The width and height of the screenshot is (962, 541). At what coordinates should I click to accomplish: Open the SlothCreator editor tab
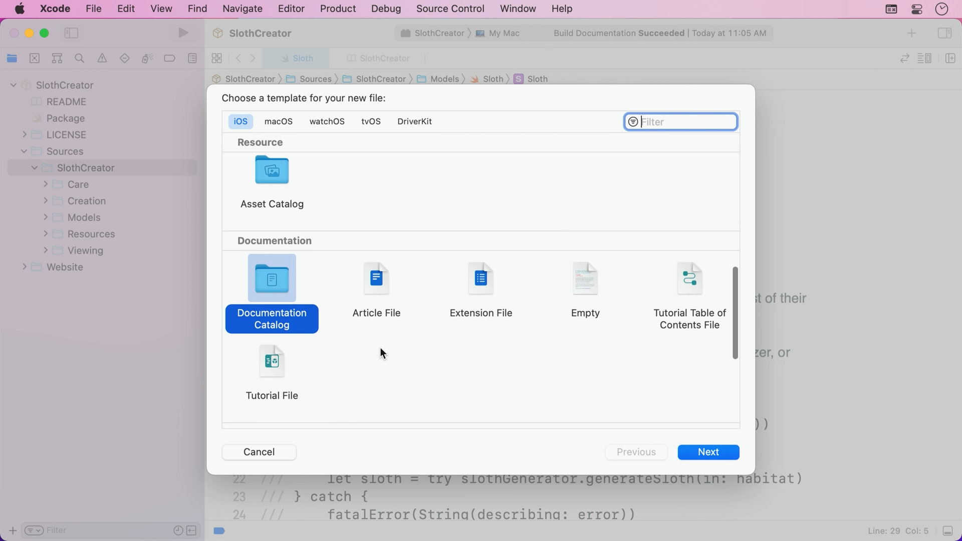coord(378,59)
